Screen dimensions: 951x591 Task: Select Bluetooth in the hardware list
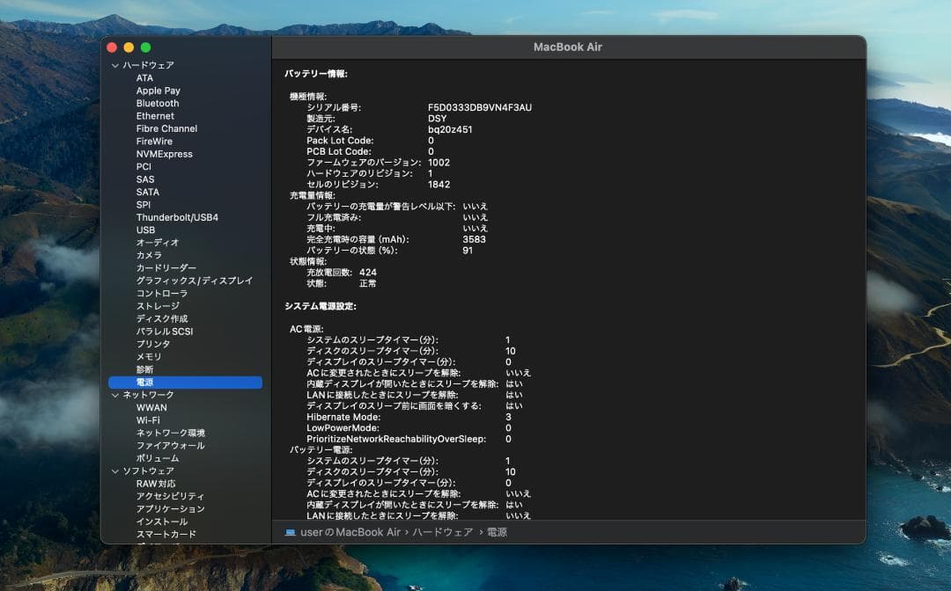click(x=155, y=103)
